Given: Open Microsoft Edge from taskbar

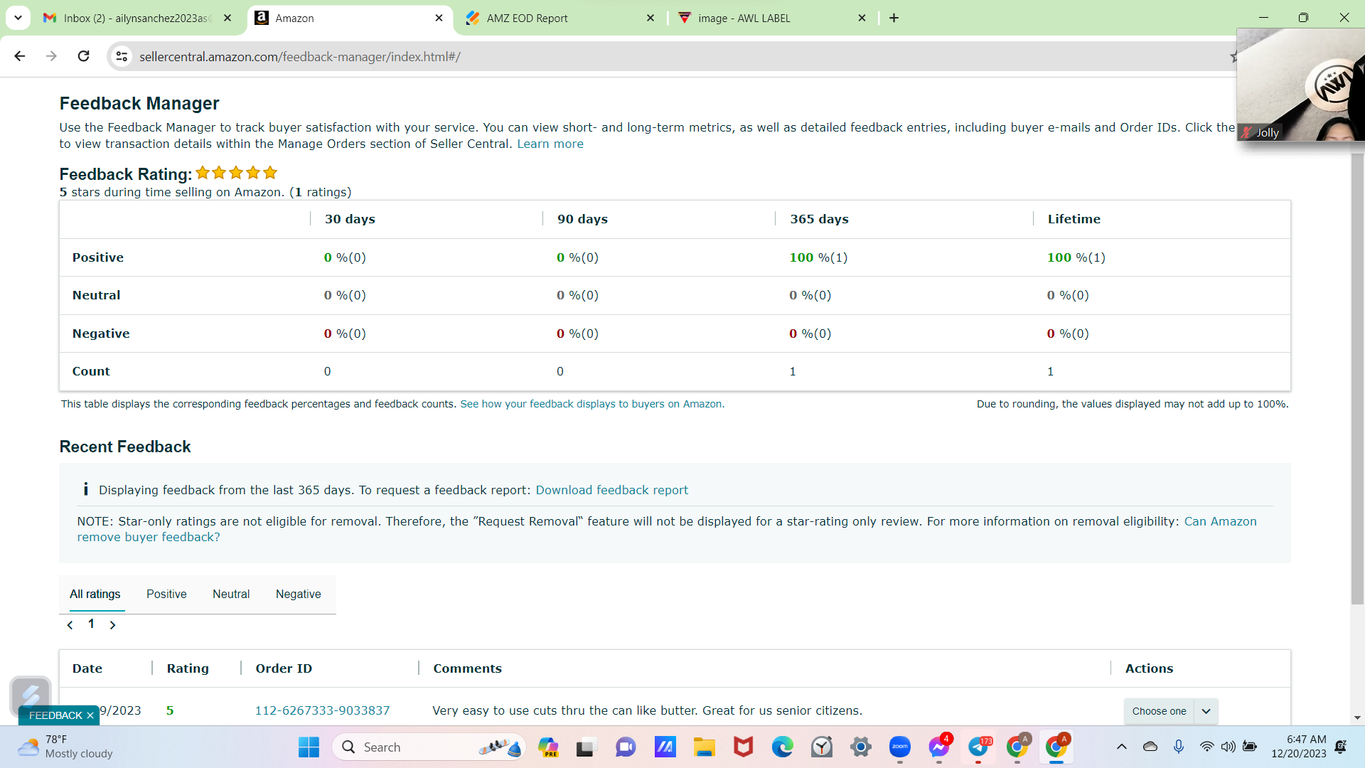Looking at the screenshot, I should pyautogui.click(x=782, y=747).
